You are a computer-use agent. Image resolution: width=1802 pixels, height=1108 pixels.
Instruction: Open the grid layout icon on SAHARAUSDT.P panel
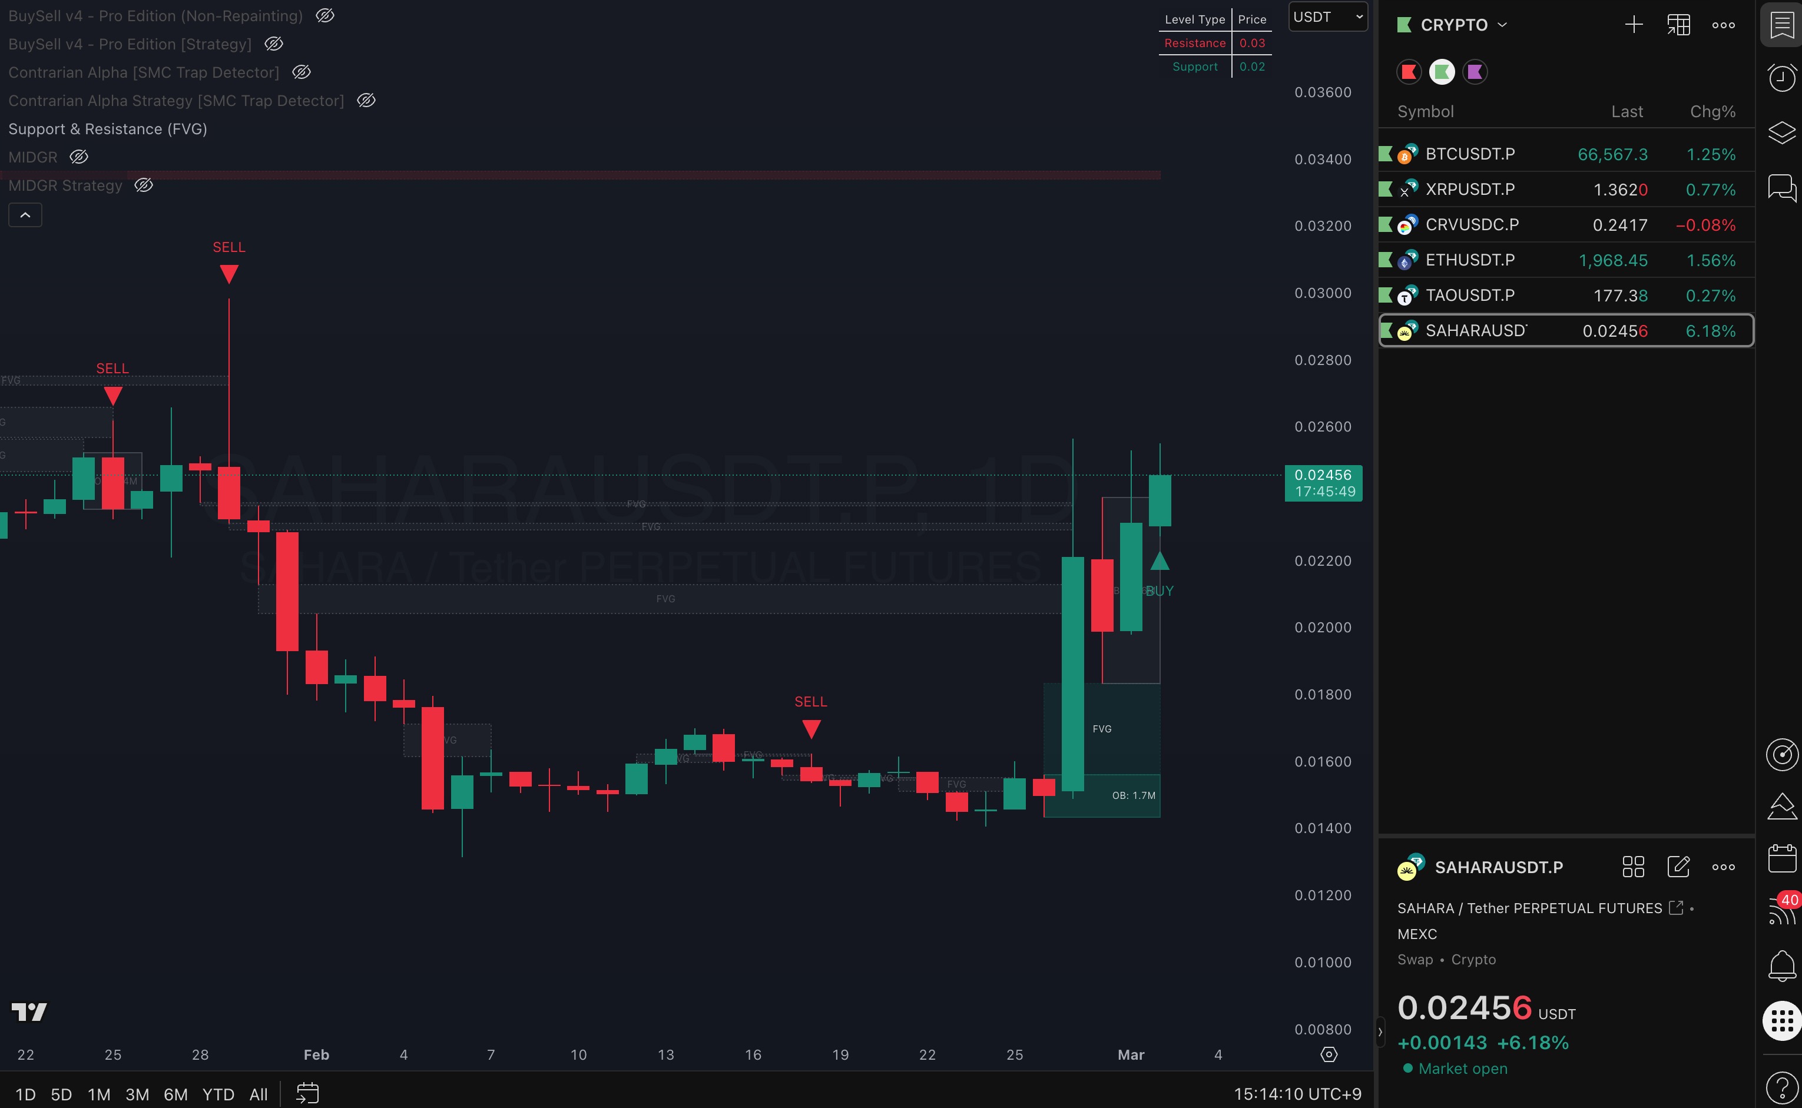click(1633, 866)
